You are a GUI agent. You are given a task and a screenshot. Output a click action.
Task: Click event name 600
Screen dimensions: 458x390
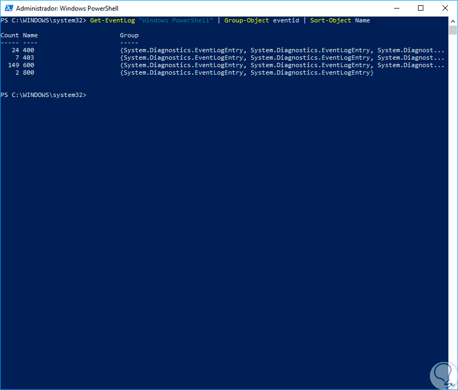(x=29, y=65)
